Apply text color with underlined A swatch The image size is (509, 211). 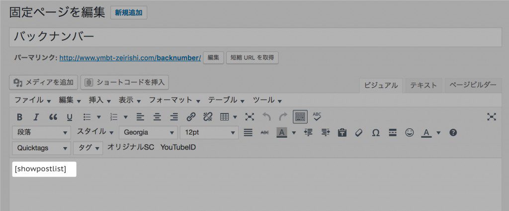pyautogui.click(x=426, y=132)
